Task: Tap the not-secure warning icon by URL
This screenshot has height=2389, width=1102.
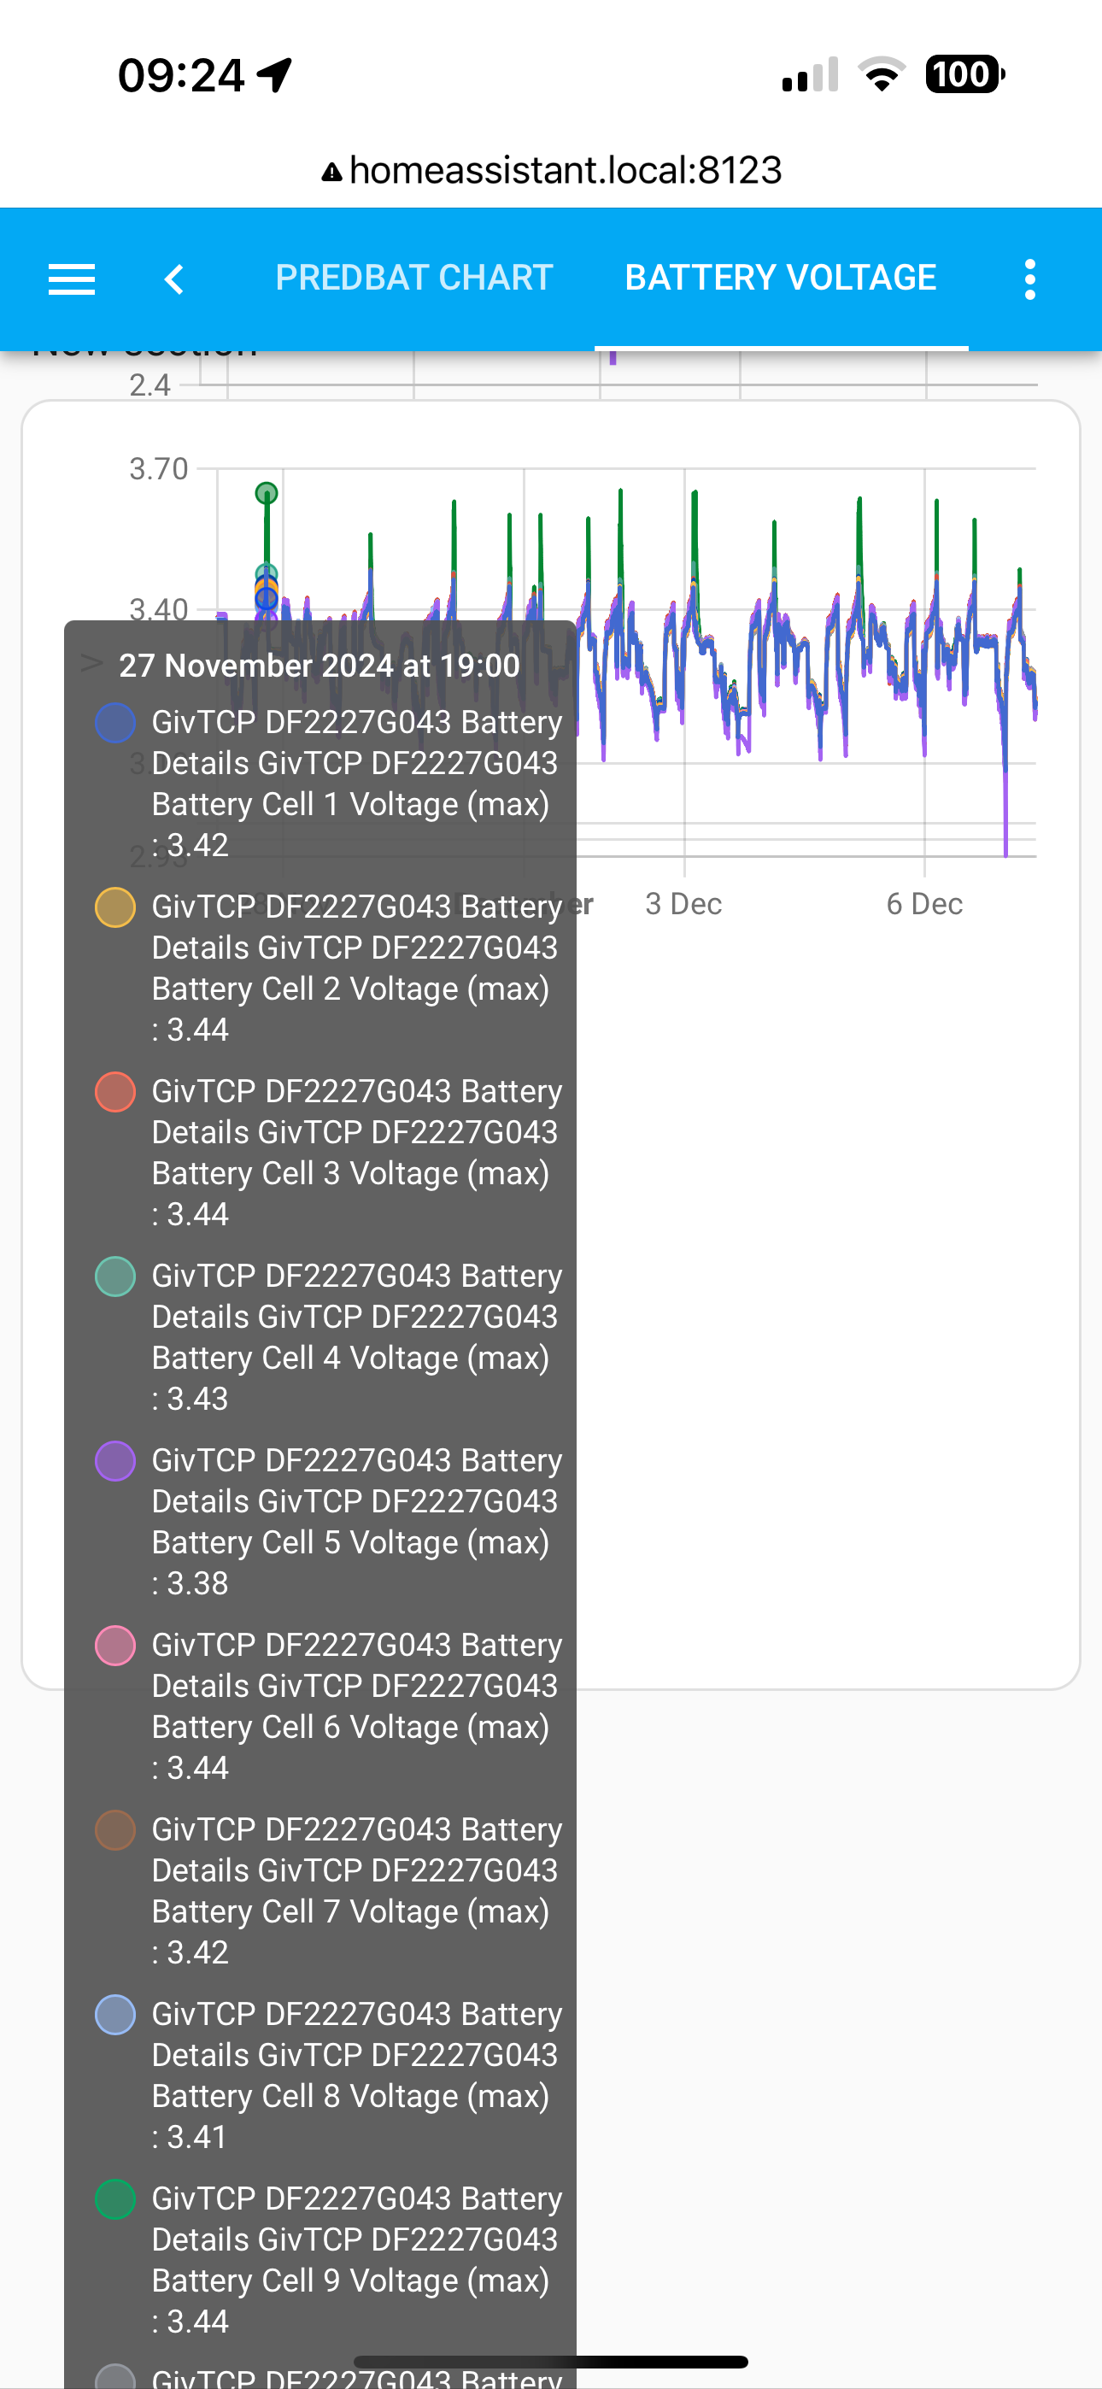Action: (x=331, y=172)
